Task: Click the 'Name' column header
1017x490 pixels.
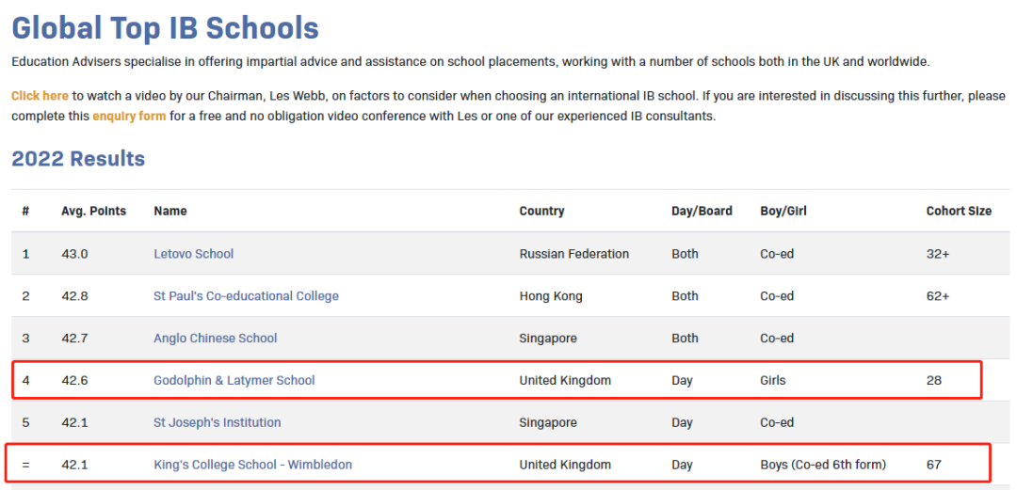Action: (169, 211)
